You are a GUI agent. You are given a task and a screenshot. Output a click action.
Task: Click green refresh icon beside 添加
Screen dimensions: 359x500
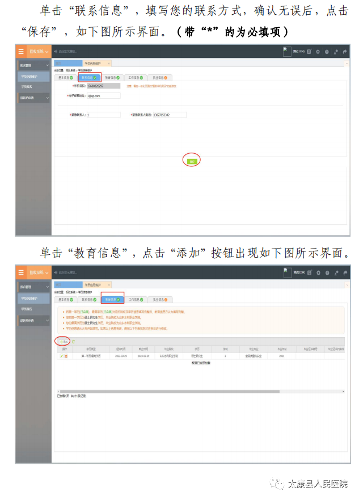click(73, 342)
